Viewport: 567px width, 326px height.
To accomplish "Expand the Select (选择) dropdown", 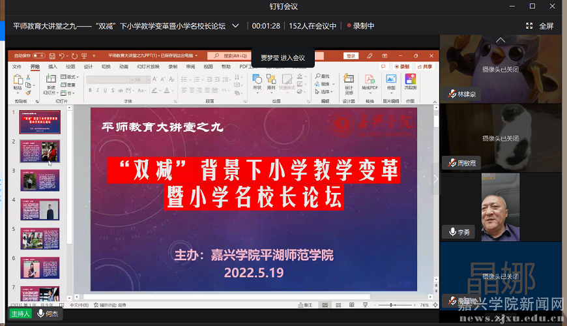I will click(x=325, y=91).
